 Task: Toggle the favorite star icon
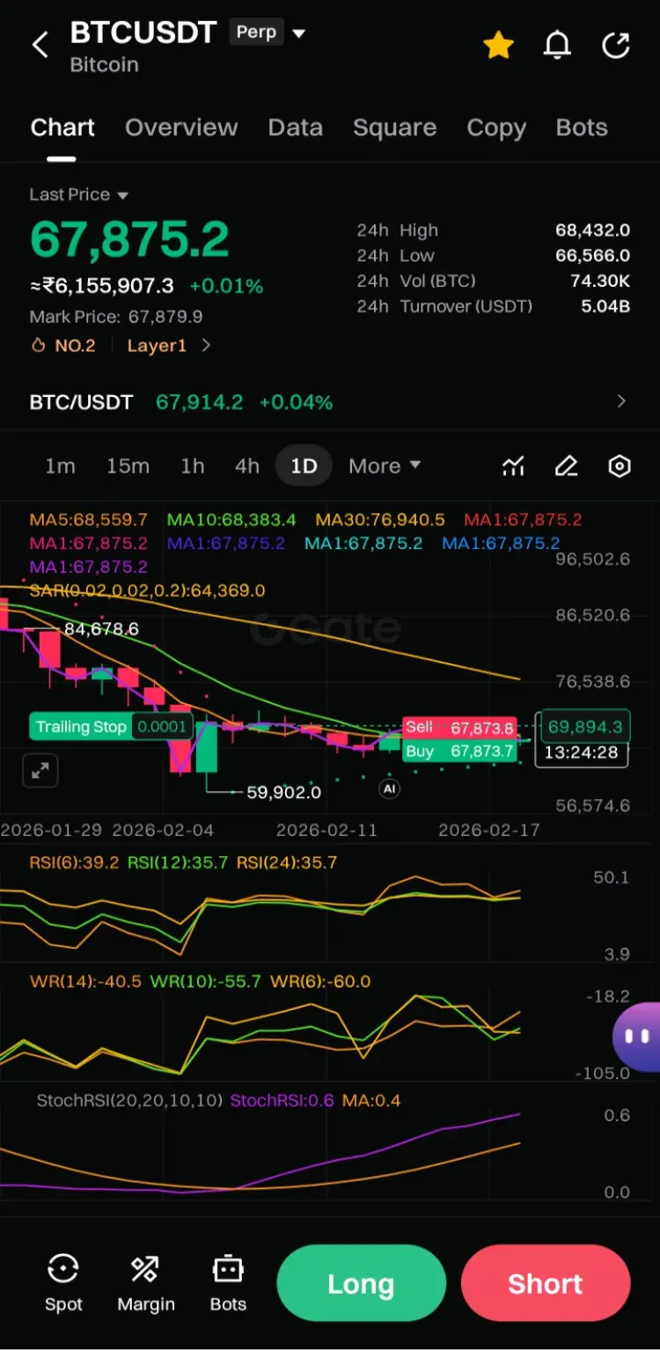tap(499, 45)
